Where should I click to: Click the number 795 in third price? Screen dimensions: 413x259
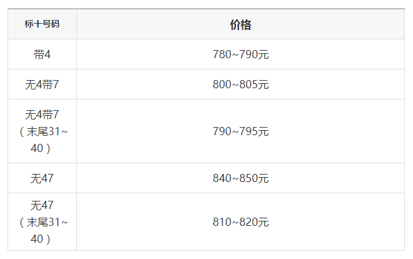tap(248, 131)
